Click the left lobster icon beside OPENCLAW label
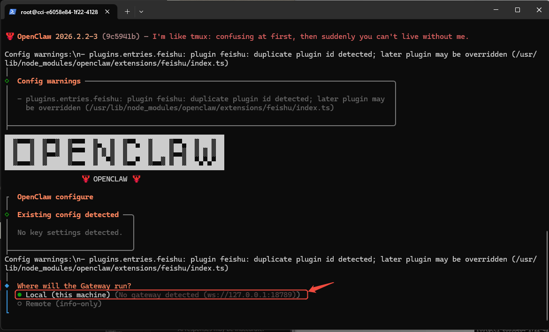The image size is (549, 332). [86, 179]
